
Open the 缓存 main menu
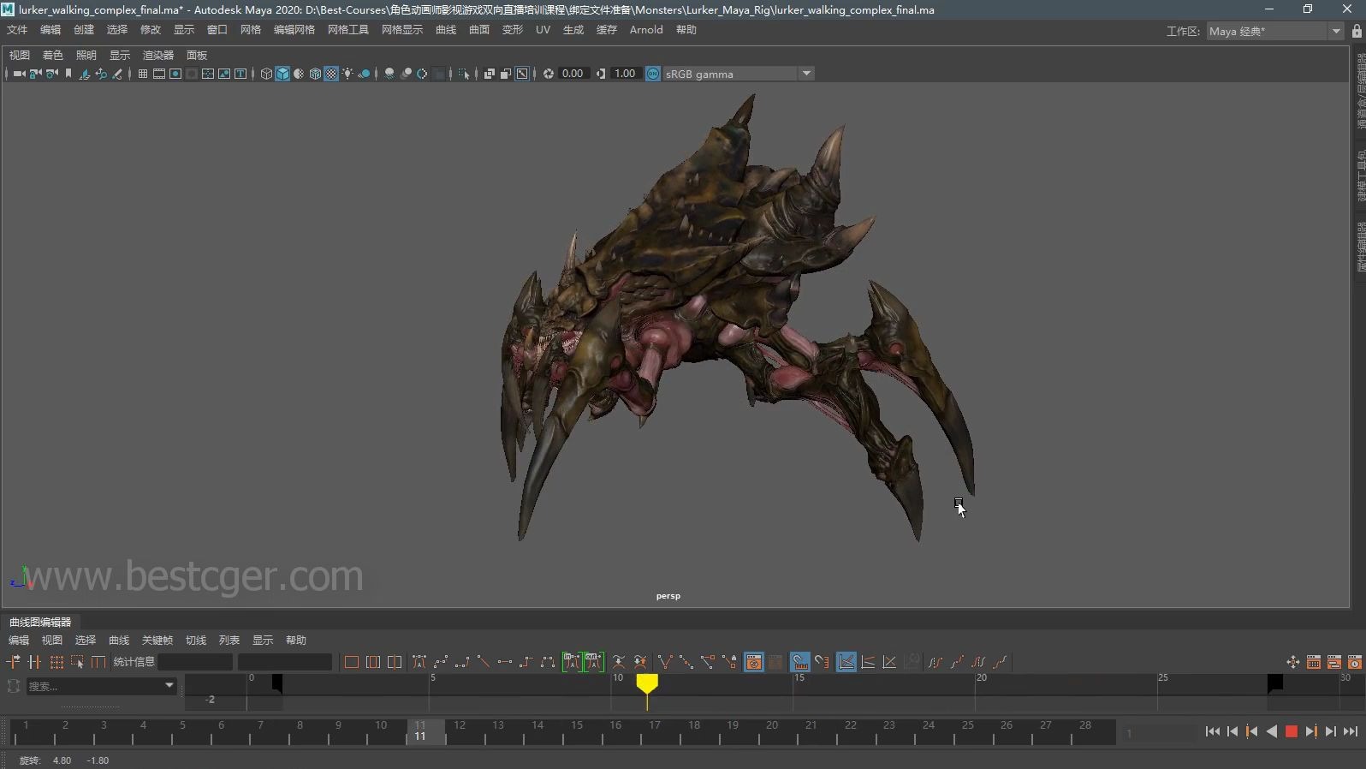click(x=606, y=30)
